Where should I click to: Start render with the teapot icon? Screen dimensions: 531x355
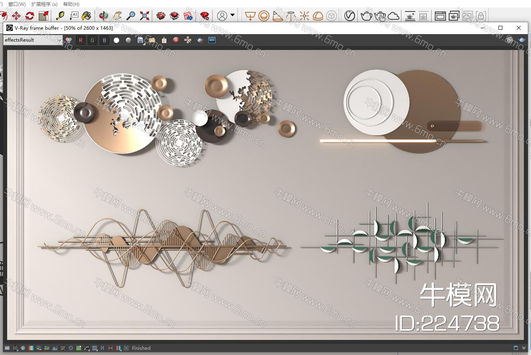(366, 16)
